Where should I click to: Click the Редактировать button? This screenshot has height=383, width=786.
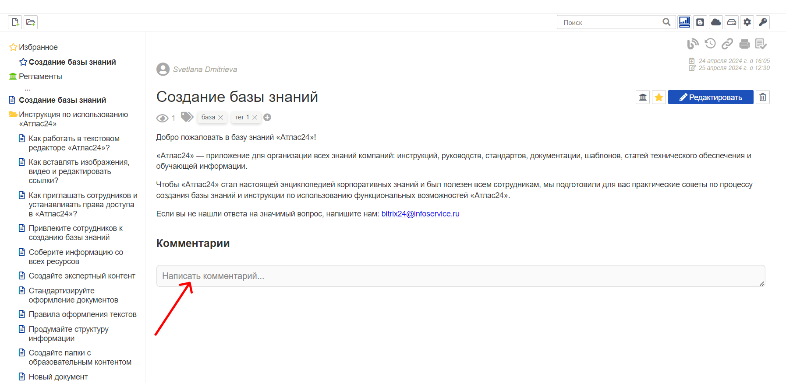tap(711, 97)
